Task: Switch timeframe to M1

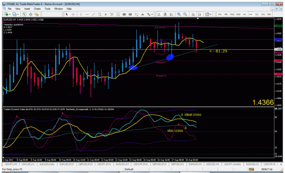Action: 220,14
